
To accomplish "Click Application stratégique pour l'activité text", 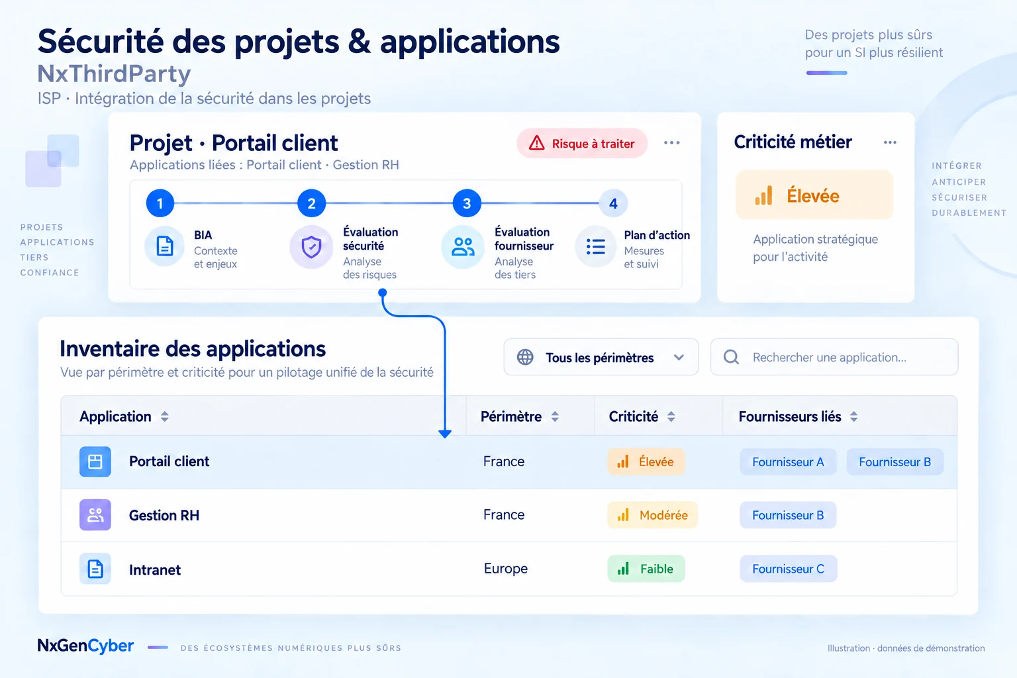I will [815, 248].
